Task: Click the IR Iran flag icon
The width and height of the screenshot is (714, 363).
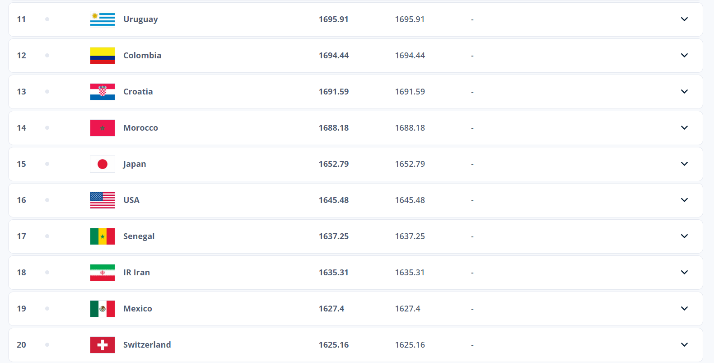Action: [x=103, y=273]
